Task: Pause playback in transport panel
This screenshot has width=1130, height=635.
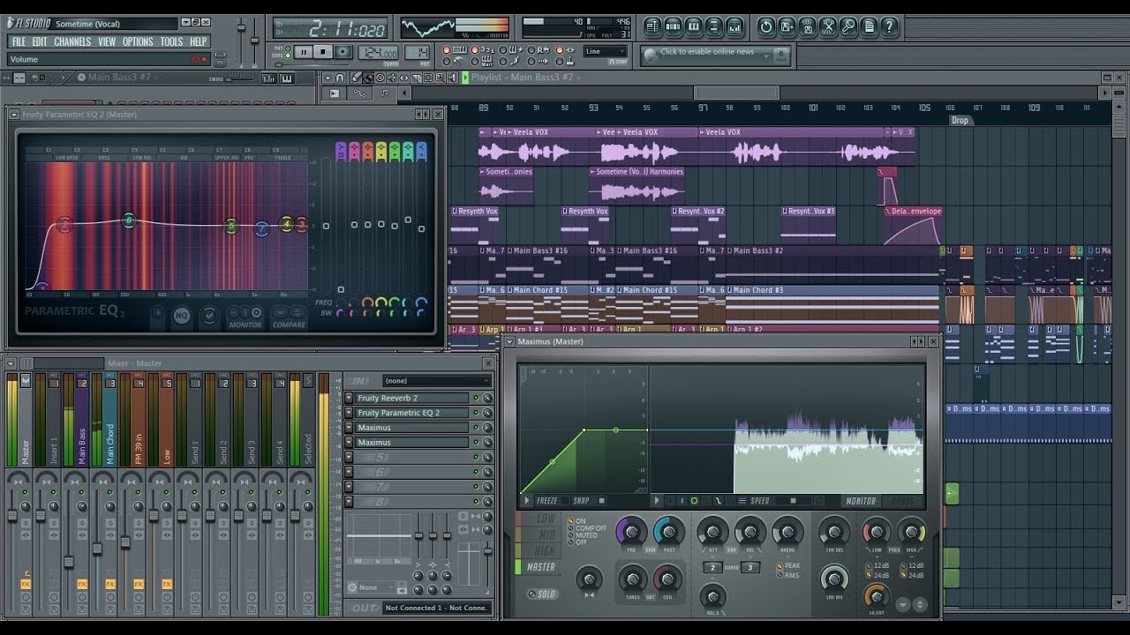Action: click(x=303, y=52)
